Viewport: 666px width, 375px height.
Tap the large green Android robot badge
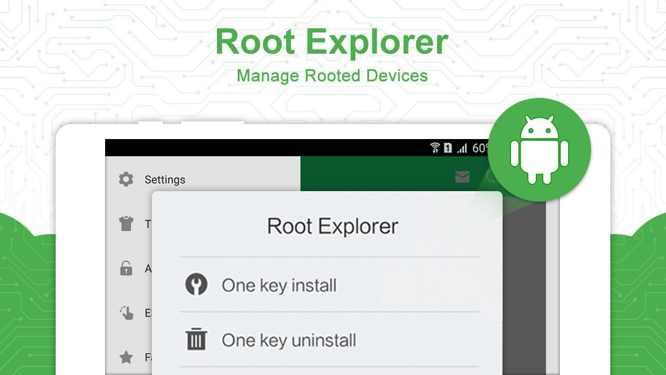[539, 149]
